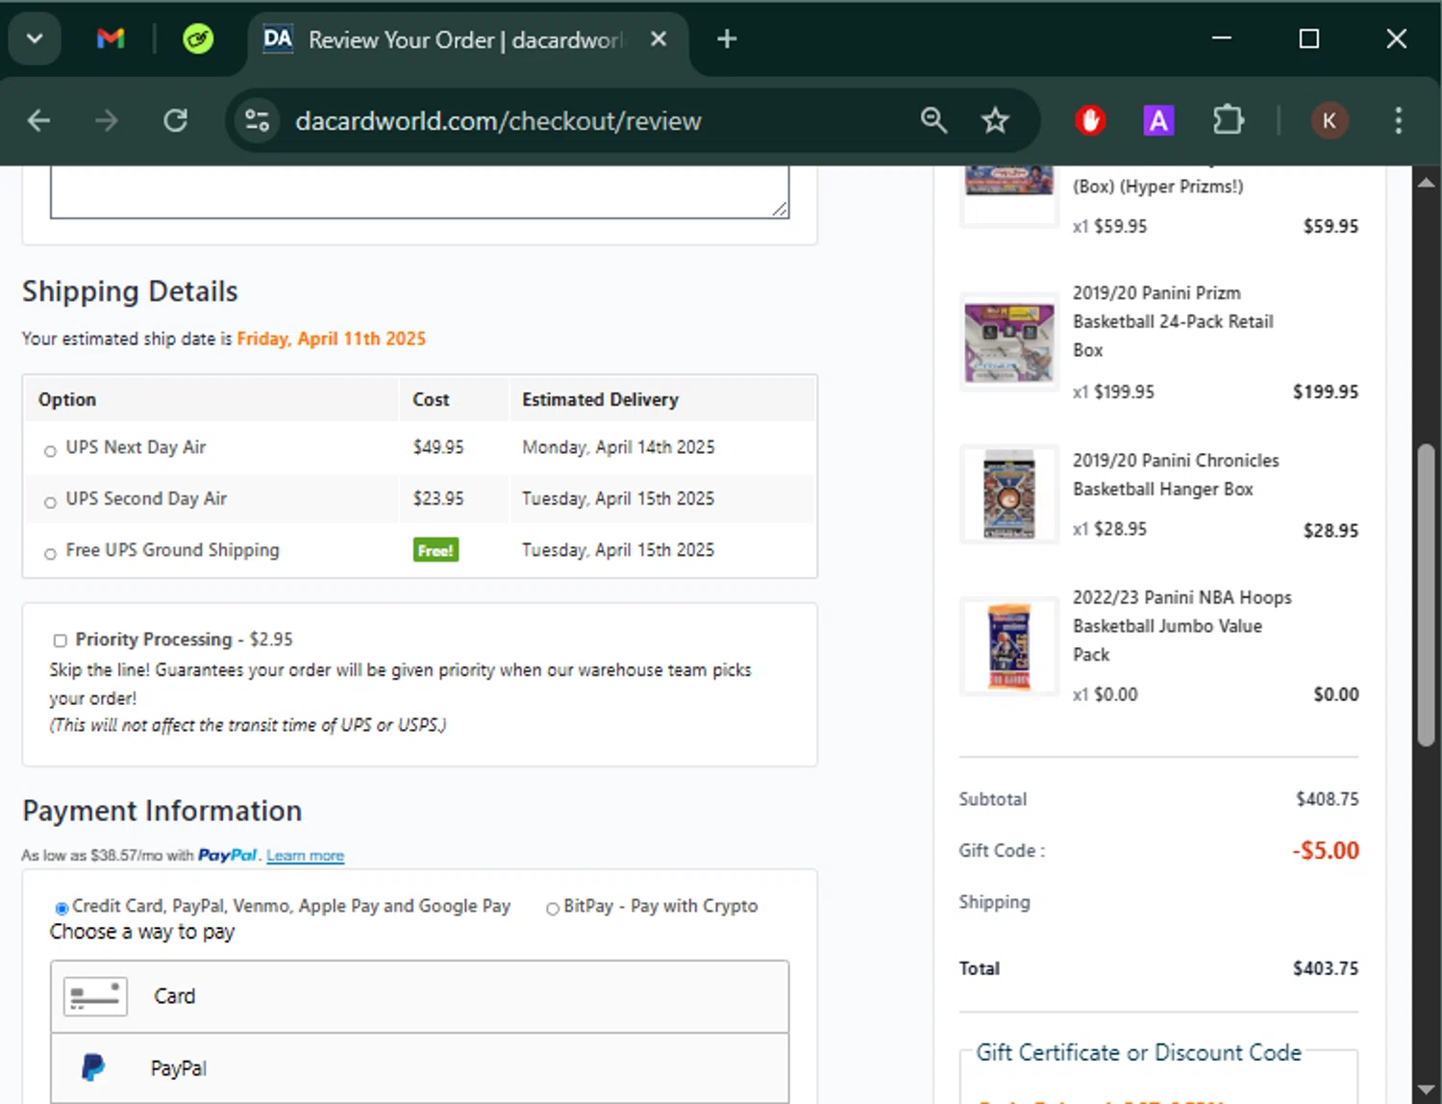Switch to the green circle pinned tab

tap(198, 39)
